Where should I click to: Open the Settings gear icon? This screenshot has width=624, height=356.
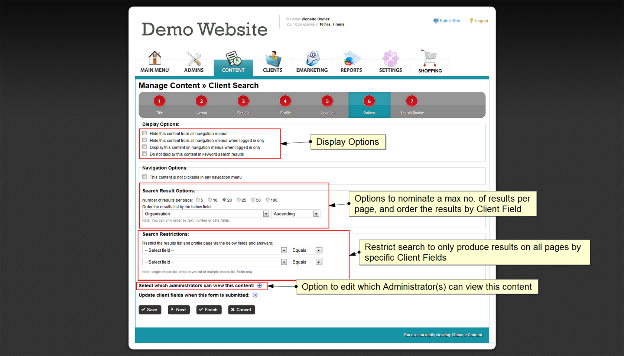tap(390, 59)
